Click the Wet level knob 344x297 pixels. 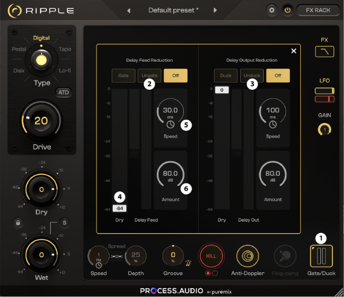click(41, 255)
